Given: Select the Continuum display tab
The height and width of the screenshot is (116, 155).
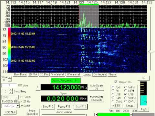Looking at the screenshot, I should (99, 74).
